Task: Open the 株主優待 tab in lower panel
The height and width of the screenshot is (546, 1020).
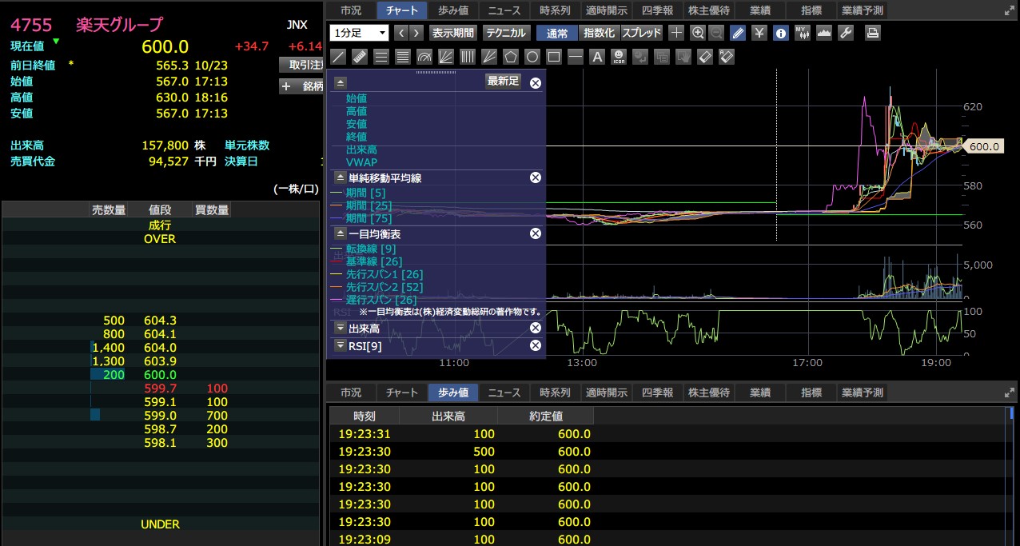Action: [x=709, y=393]
